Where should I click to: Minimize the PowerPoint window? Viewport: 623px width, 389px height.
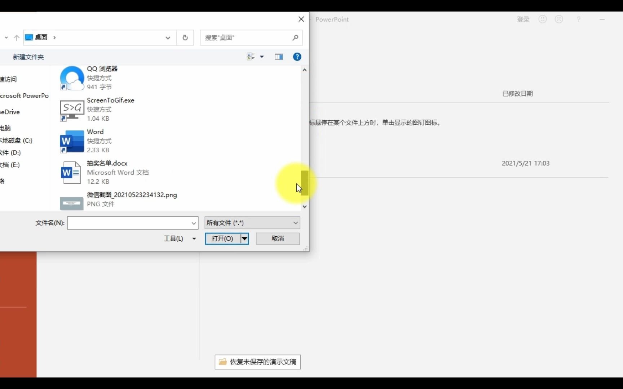click(602, 19)
